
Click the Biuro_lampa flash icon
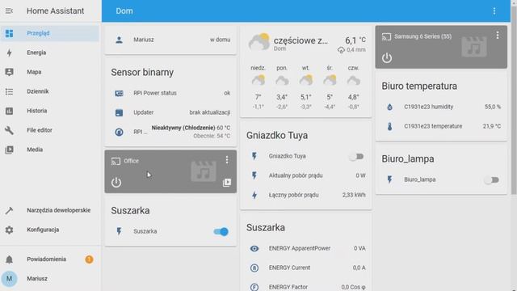point(389,179)
